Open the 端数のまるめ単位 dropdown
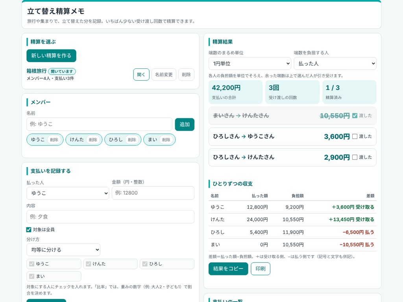This screenshot has width=403, height=302. [x=250, y=63]
